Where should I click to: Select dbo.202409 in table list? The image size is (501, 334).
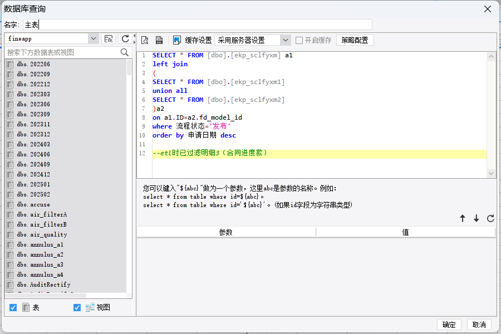(x=33, y=164)
